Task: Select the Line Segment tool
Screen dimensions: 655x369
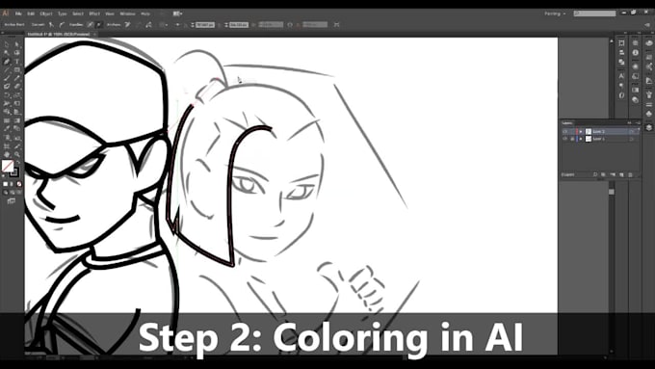Action: 7,69
